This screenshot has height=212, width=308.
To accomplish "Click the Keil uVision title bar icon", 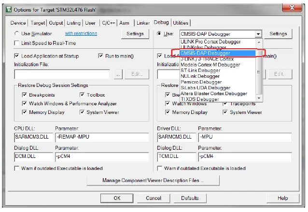I will [x=9, y=10].
